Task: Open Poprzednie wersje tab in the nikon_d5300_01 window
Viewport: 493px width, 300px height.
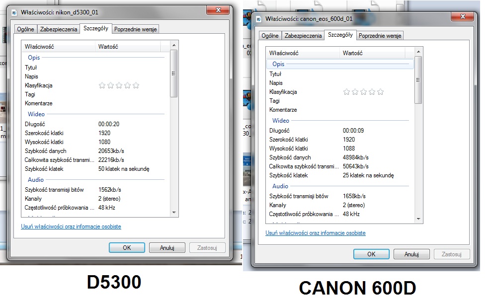Action: (x=135, y=29)
